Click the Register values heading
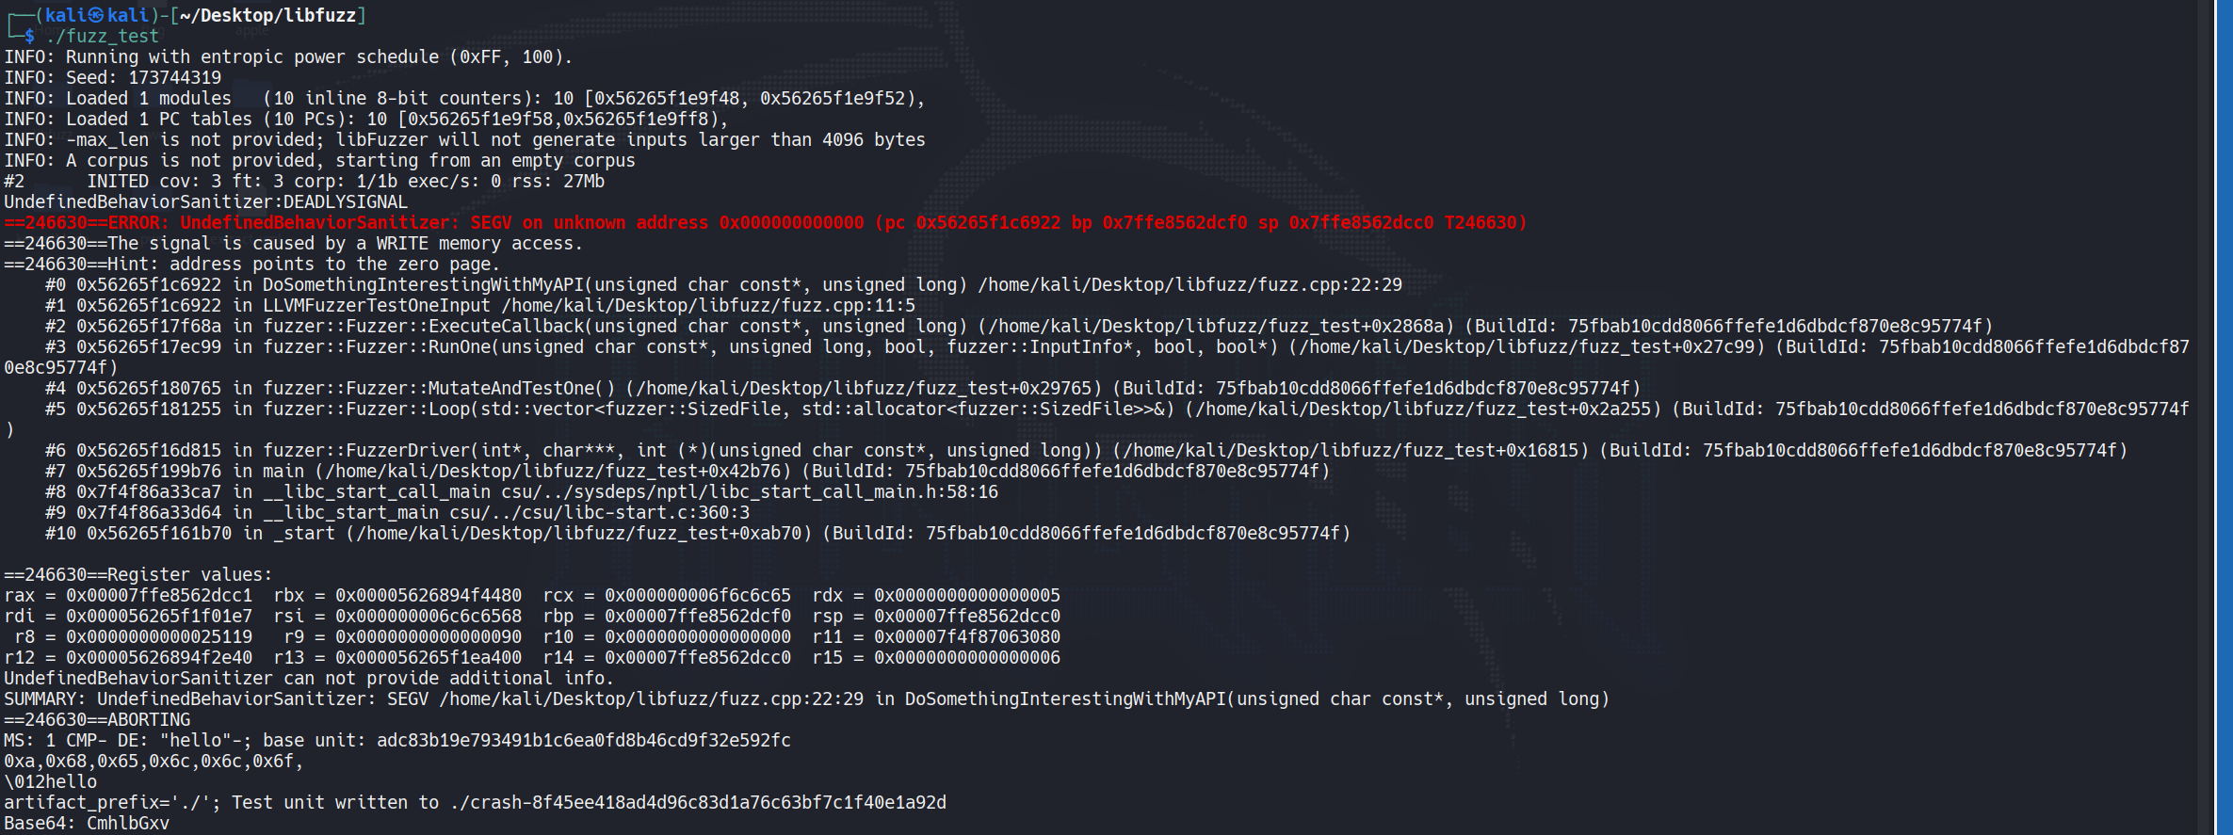2233x835 pixels. pyautogui.click(x=138, y=574)
